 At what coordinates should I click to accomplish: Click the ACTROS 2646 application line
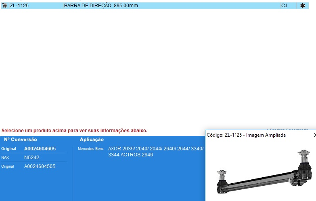130,155
